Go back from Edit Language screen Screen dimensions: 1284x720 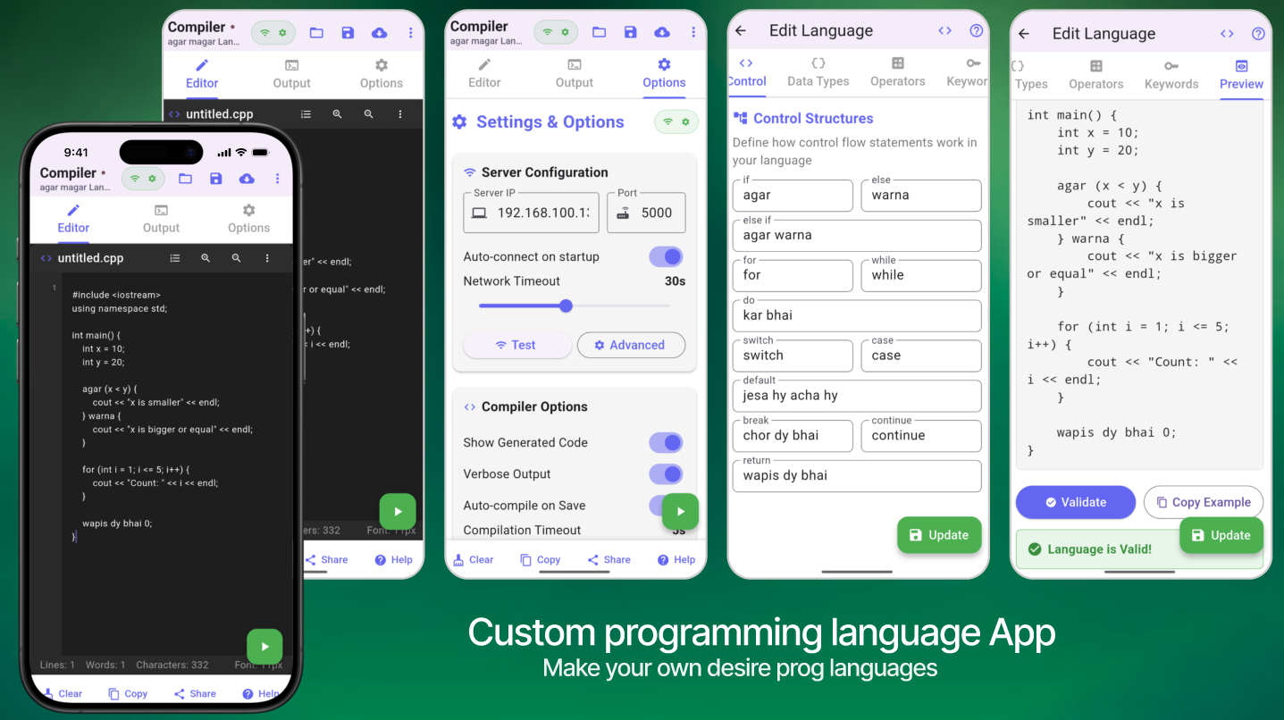click(x=740, y=29)
